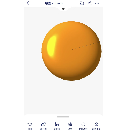Open the view cube icon
130x131 pixels.
[70, 124]
